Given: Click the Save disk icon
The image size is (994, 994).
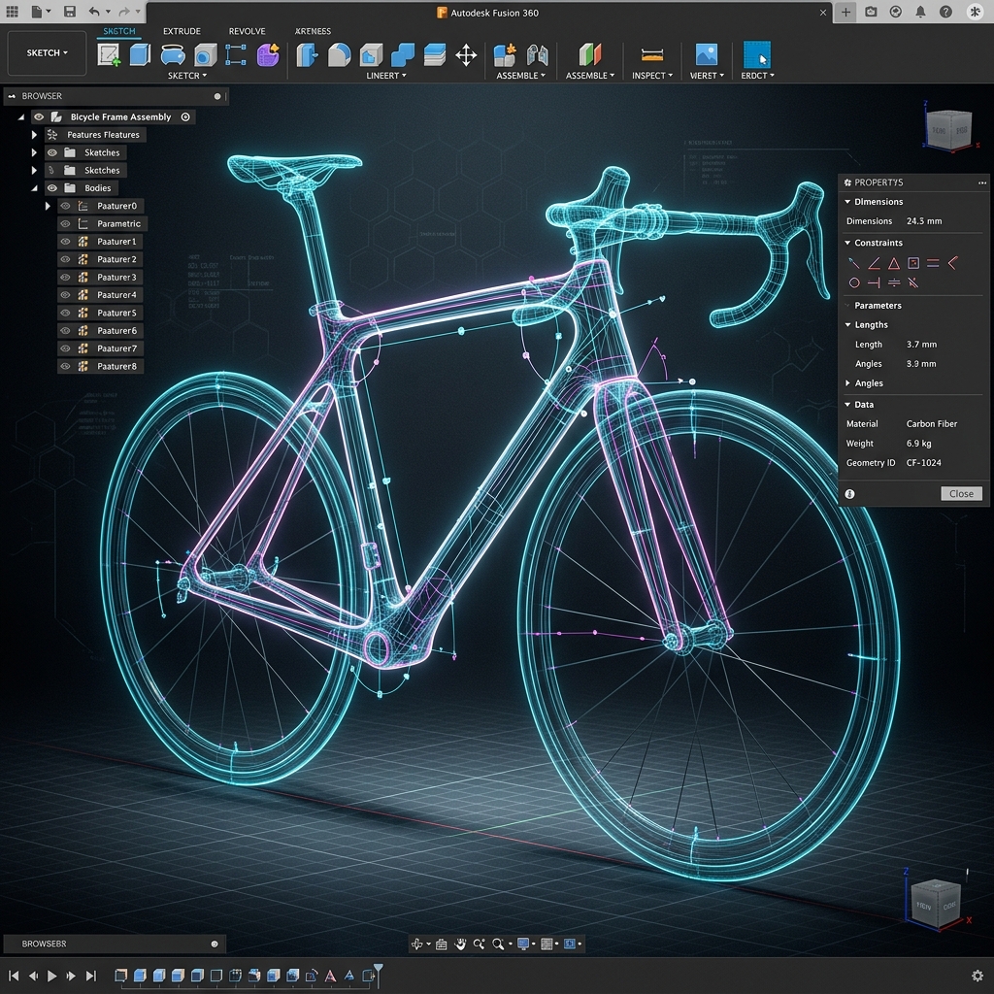Looking at the screenshot, I should pos(70,12).
